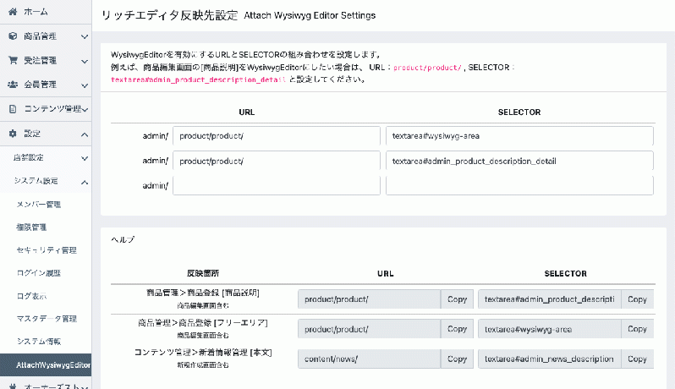
Task: Click read-only URL field content/news/
Action: click(370, 359)
